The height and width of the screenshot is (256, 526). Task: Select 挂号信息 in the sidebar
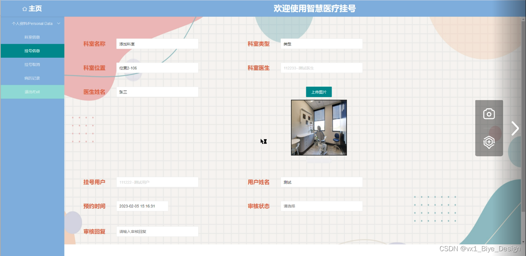pyautogui.click(x=32, y=51)
